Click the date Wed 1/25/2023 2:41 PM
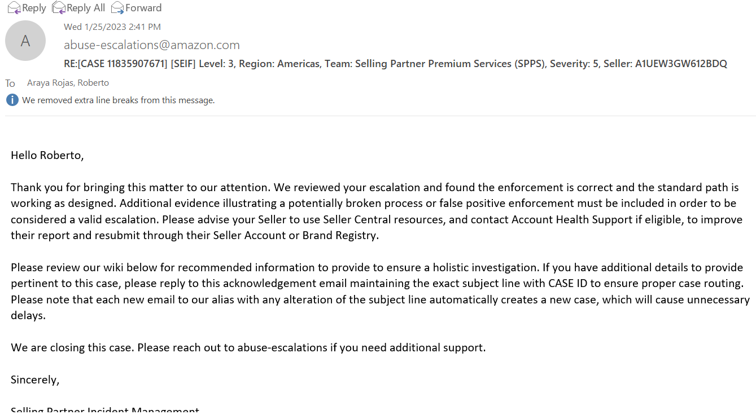Screen dimensions: 756x419 coord(112,27)
